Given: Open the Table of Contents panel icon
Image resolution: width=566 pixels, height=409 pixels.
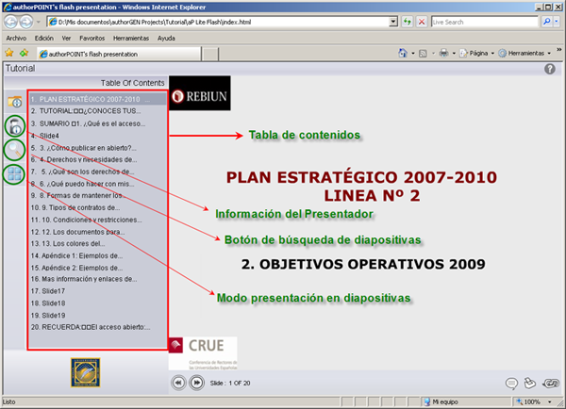Looking at the screenshot, I should [15, 102].
